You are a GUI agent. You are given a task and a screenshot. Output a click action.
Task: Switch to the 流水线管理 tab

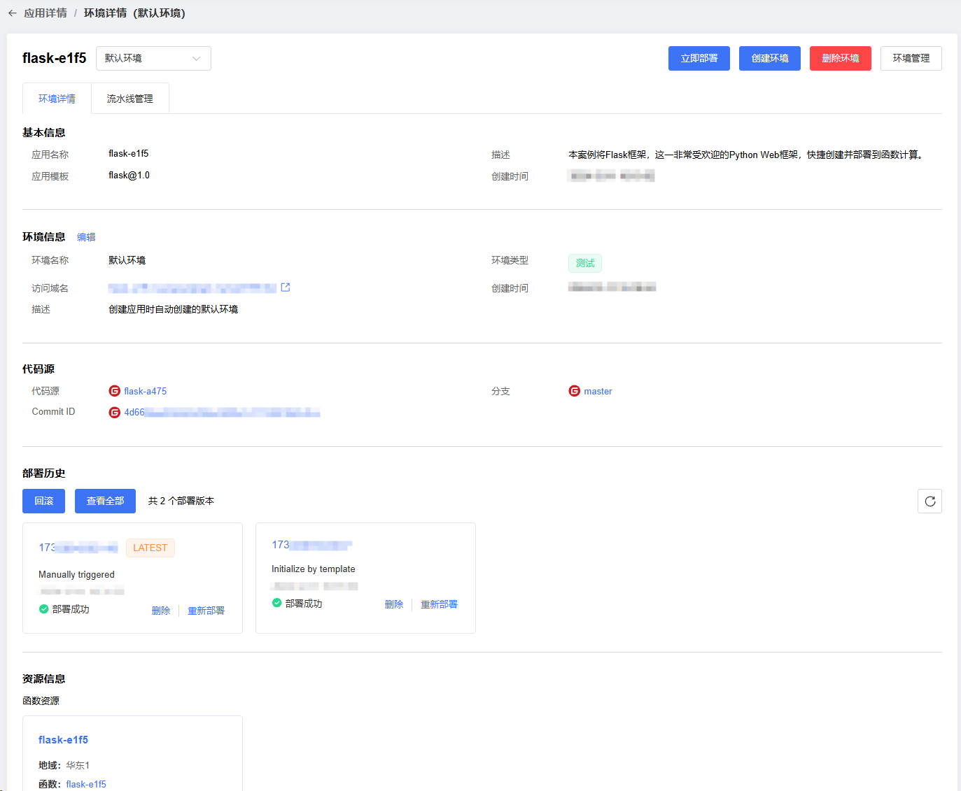click(130, 99)
